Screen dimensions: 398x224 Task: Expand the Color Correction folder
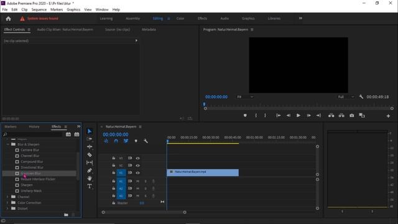[x=7, y=203]
